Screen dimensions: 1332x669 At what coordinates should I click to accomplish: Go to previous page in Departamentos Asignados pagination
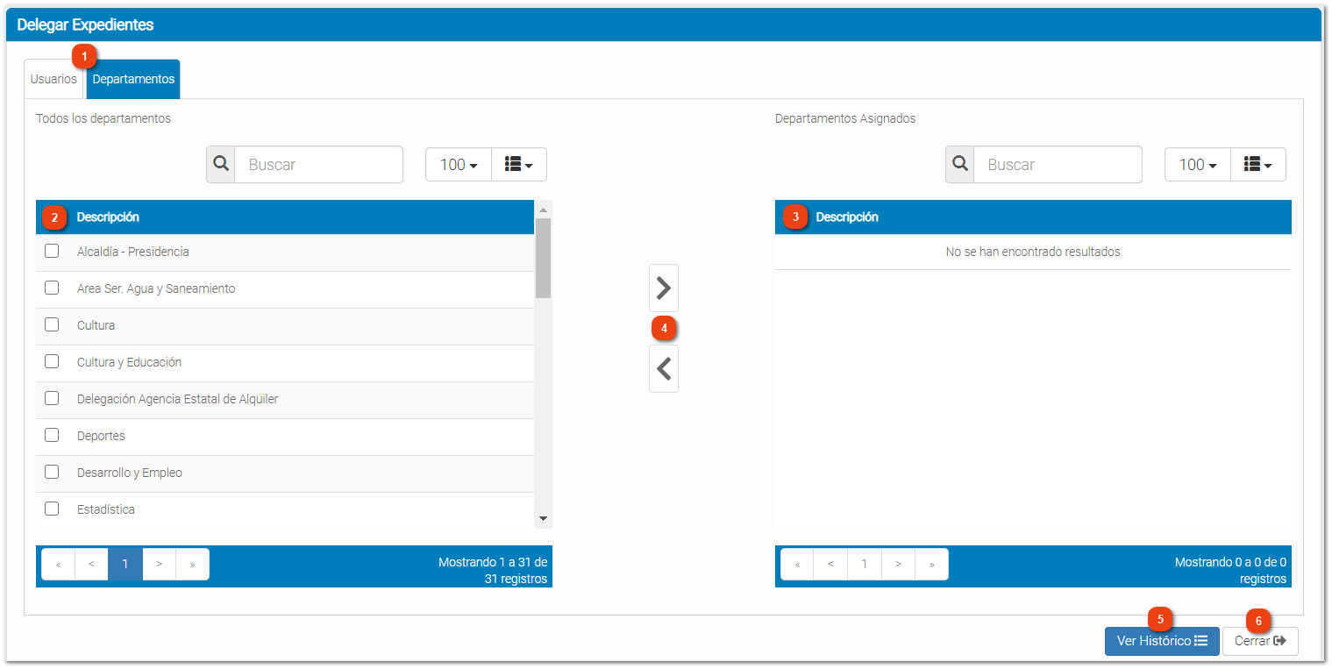pyautogui.click(x=830, y=565)
